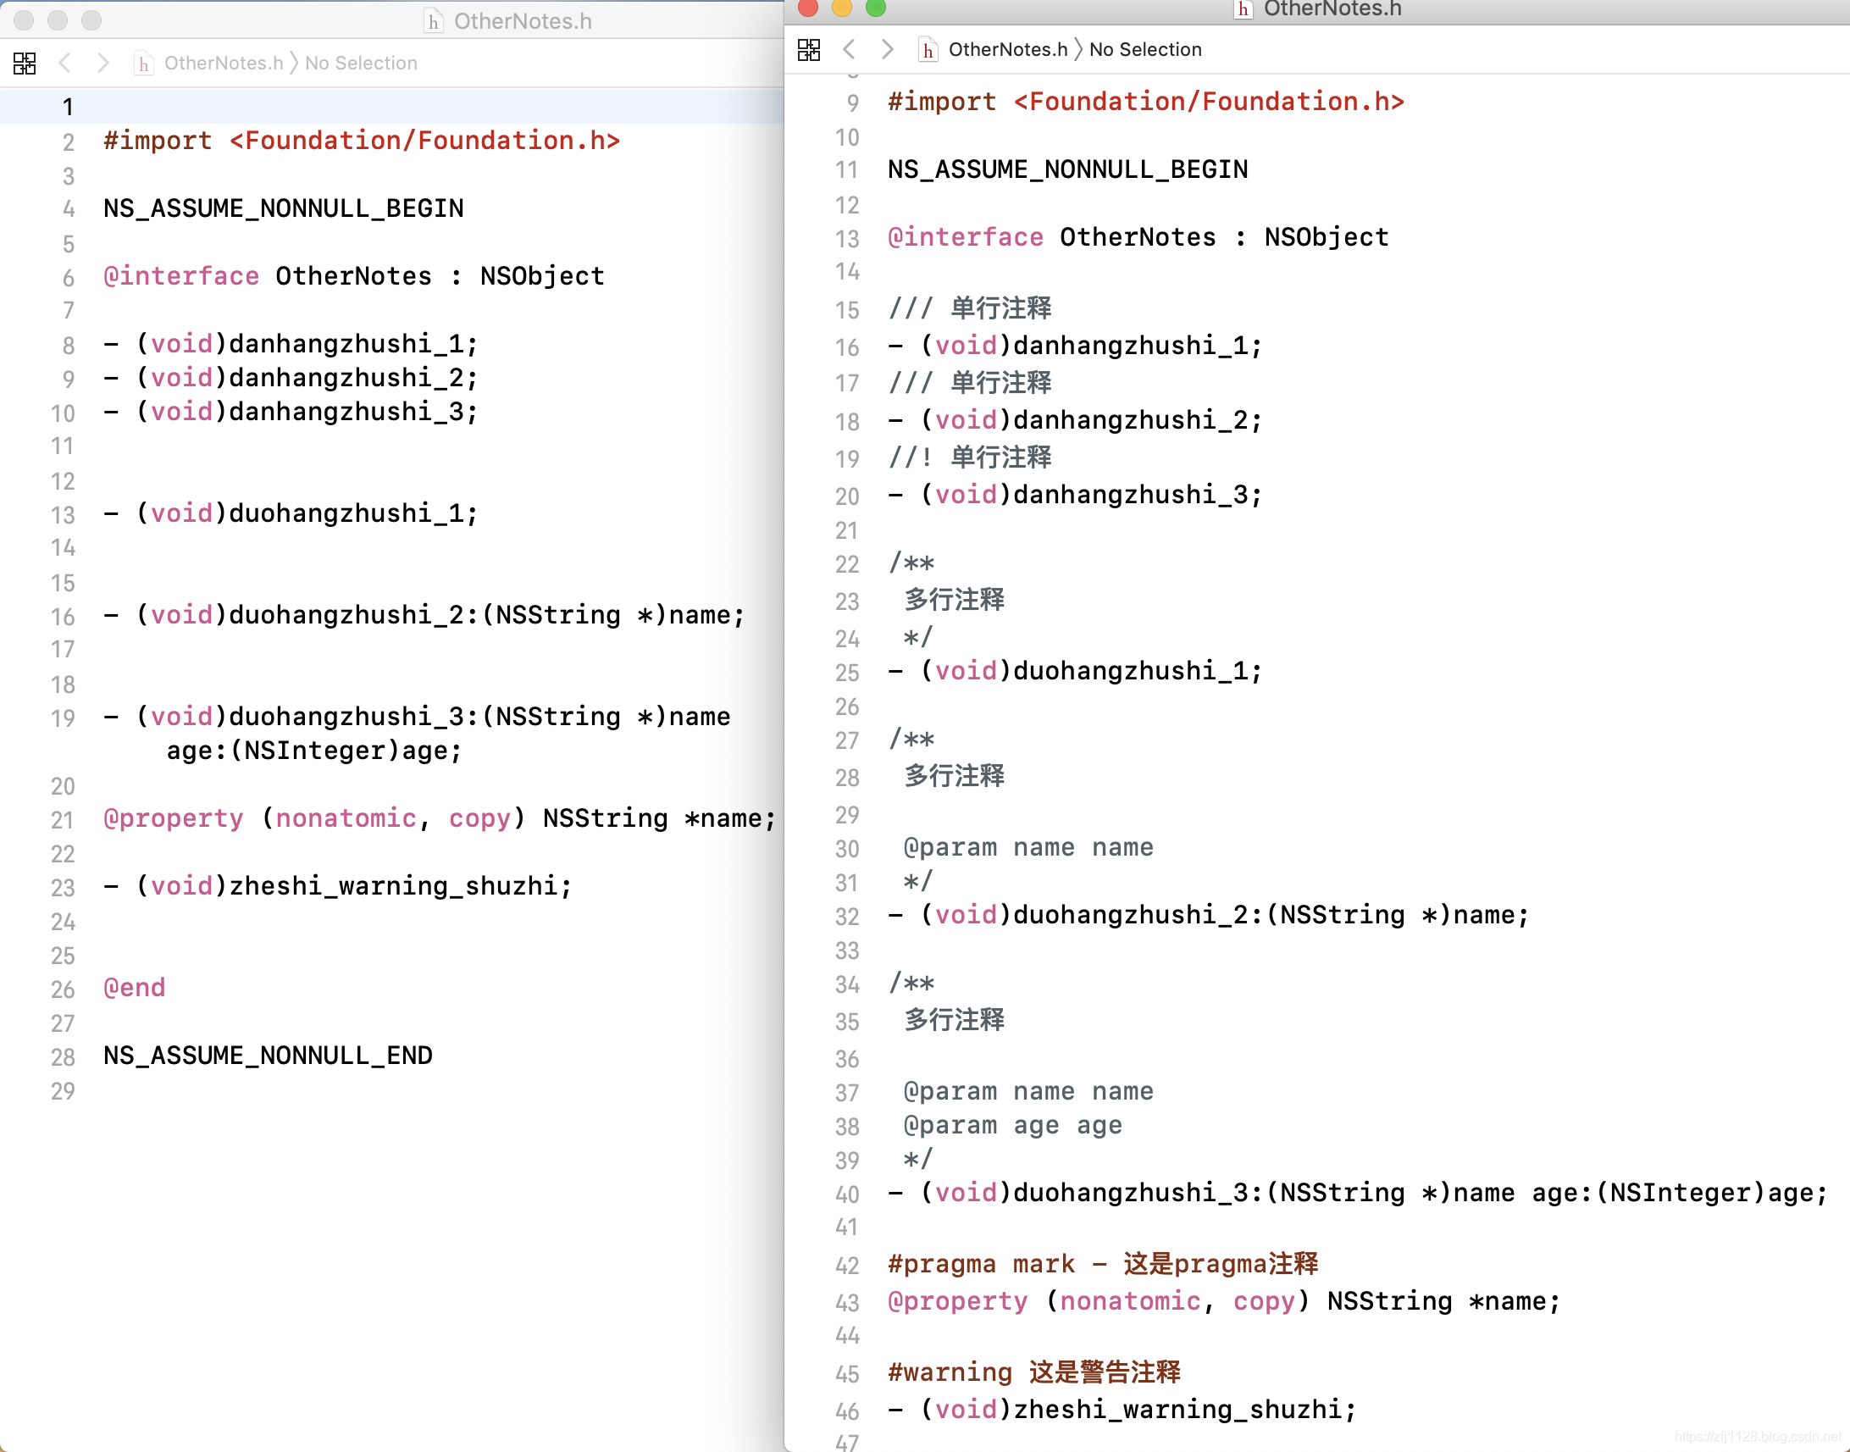The width and height of the screenshot is (1850, 1452).
Task: Click 'duohangzhushi_2:' method in left editor
Action: 424,616
